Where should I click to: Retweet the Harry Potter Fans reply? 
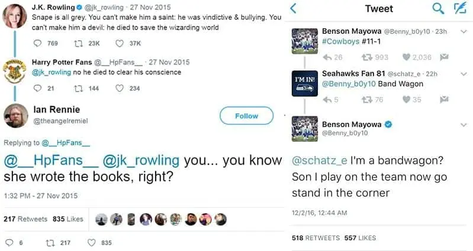click(76, 89)
